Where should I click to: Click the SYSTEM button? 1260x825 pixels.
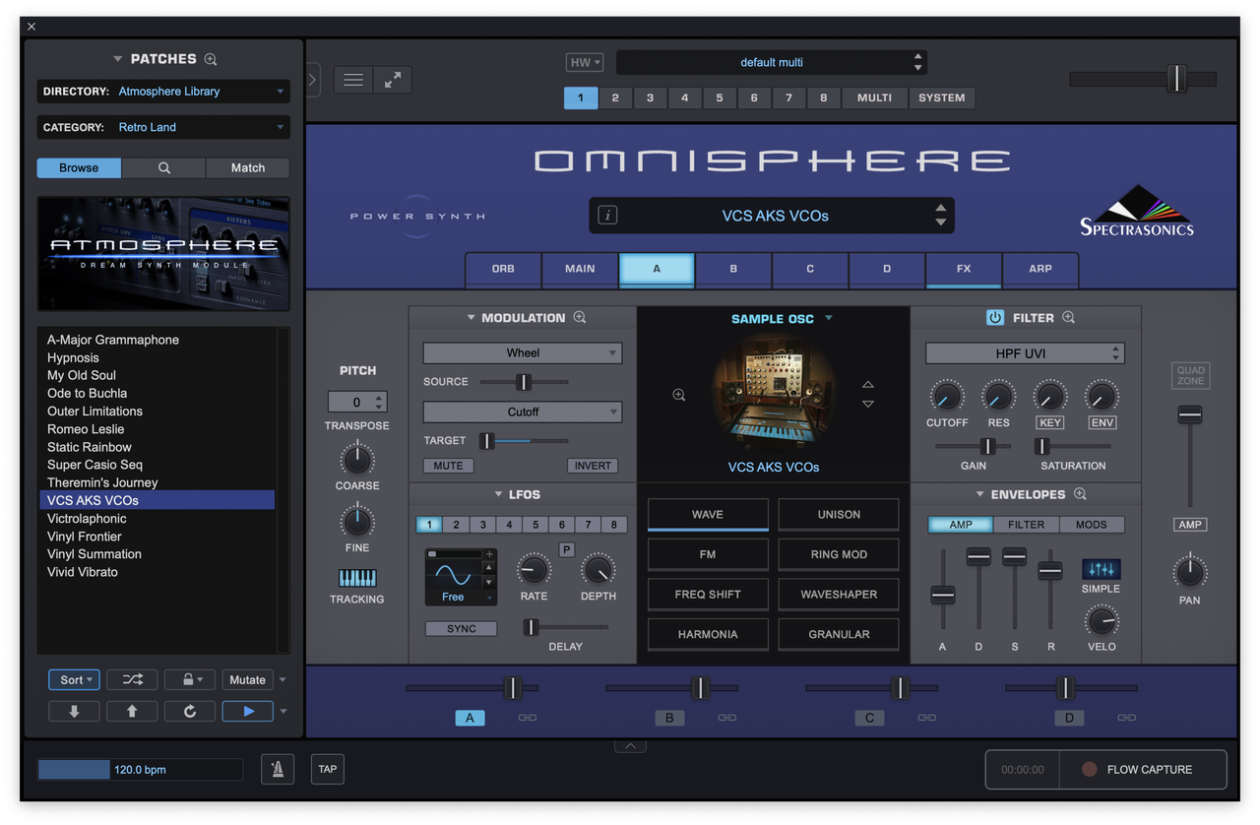click(x=942, y=97)
